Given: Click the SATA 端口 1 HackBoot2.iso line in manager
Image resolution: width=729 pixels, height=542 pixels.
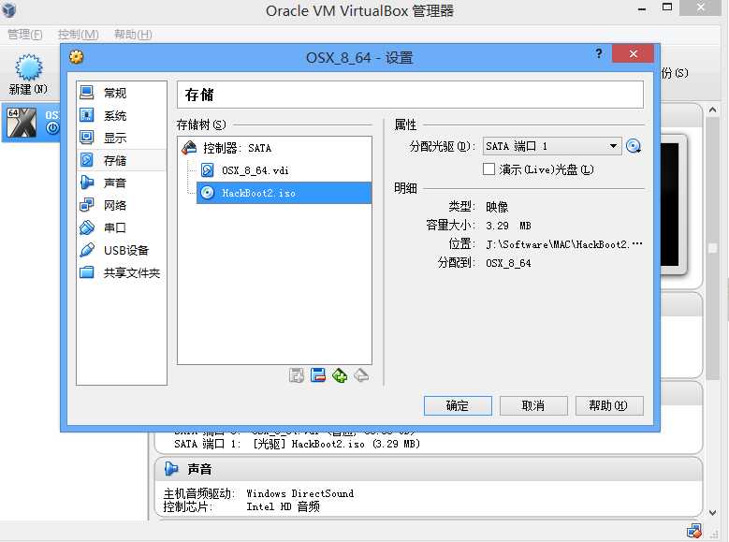Looking at the screenshot, I should [297, 444].
